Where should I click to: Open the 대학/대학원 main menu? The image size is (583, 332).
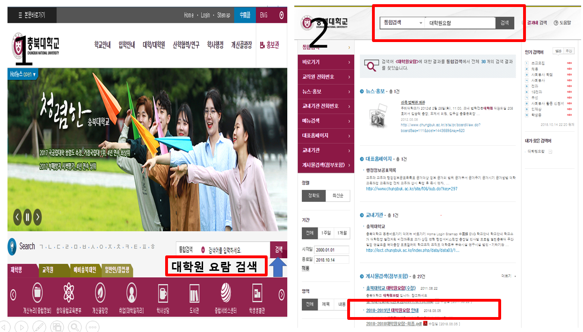click(153, 45)
